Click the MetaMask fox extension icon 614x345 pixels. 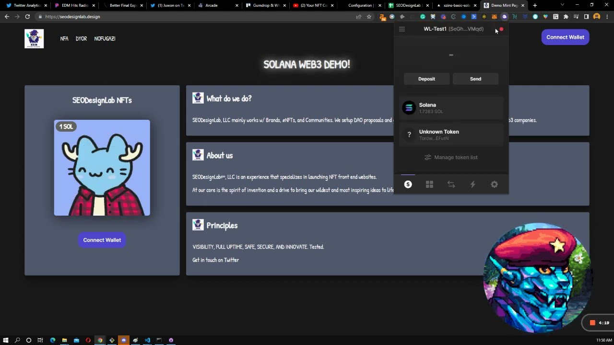click(x=494, y=17)
